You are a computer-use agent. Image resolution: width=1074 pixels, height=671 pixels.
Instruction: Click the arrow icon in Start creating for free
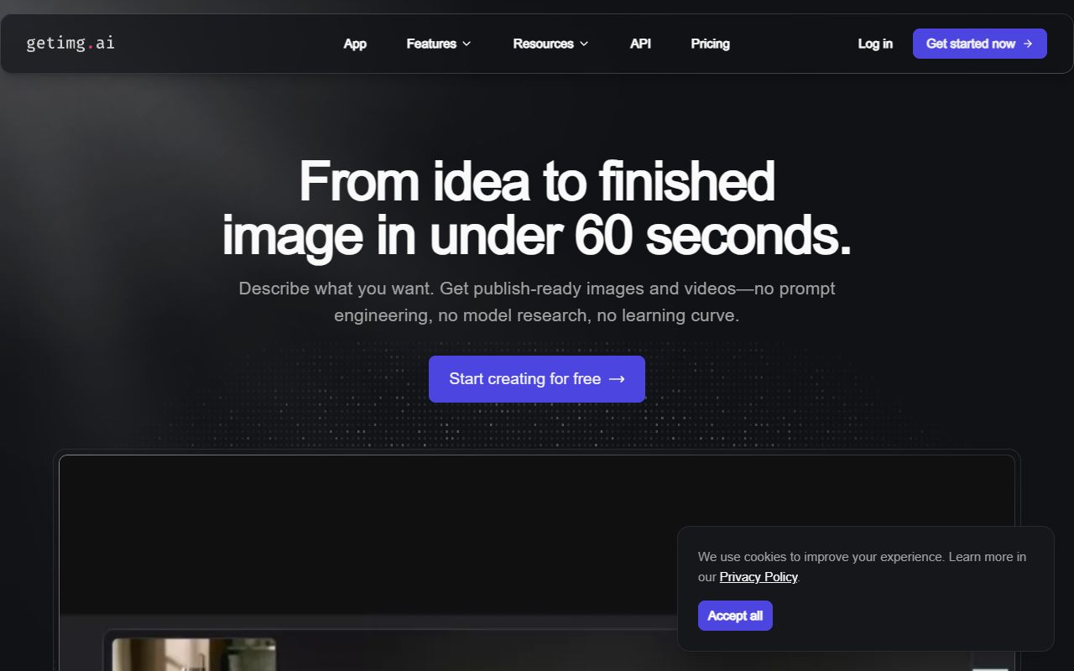coord(618,379)
